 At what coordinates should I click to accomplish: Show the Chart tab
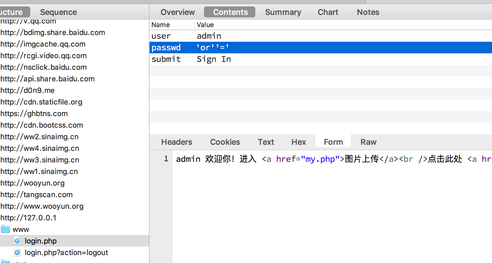point(328,12)
